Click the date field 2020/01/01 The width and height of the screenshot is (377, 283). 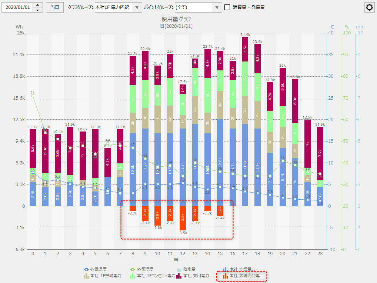pyautogui.click(x=17, y=7)
